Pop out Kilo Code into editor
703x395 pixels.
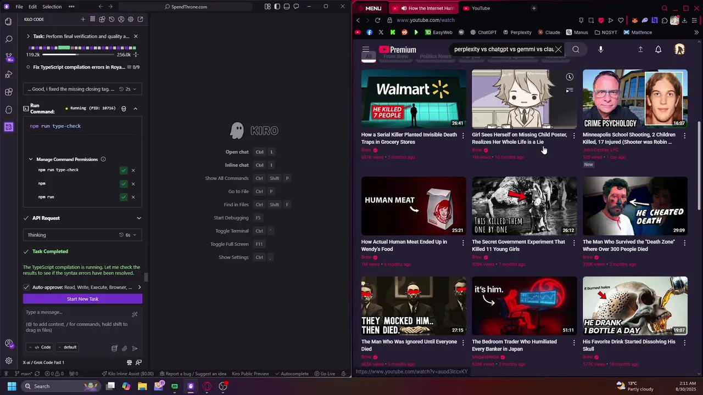point(140,19)
